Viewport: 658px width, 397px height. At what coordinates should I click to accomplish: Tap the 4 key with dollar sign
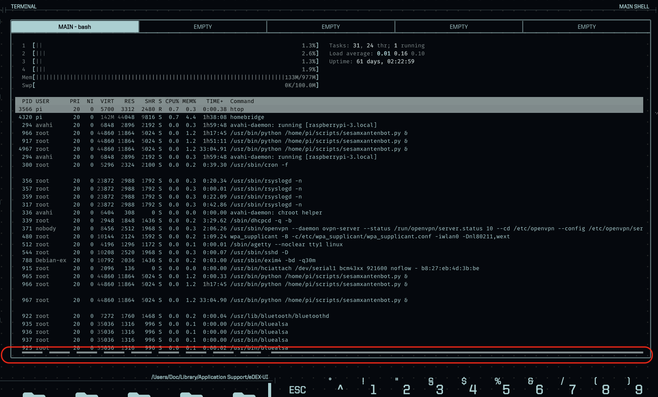pos(473,389)
